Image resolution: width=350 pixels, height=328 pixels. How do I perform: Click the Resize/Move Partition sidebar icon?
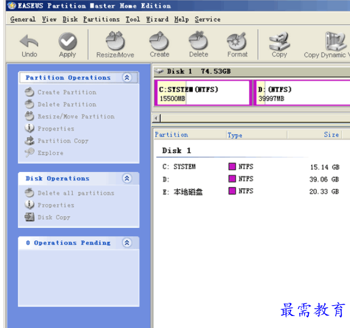[30, 116]
